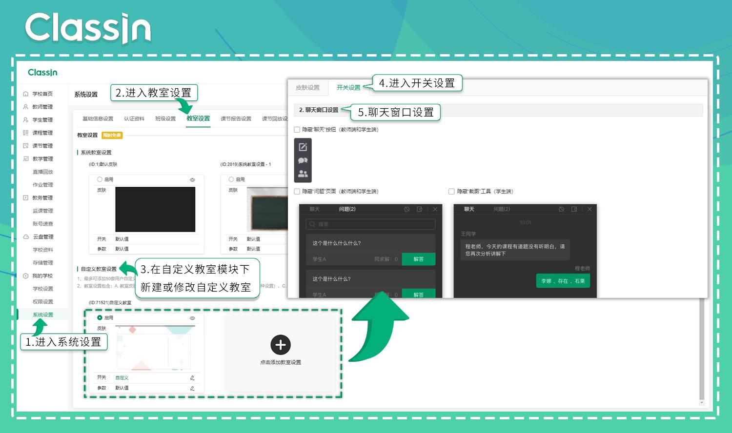Check 隐藏"问题"页面 checkbox
732x433 pixels.
297,192
